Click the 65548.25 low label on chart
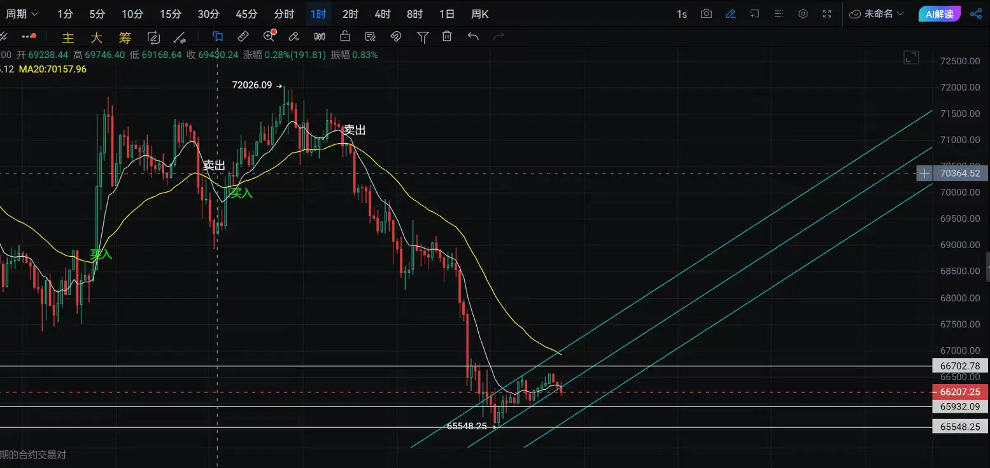This screenshot has width=990, height=468. (467, 426)
